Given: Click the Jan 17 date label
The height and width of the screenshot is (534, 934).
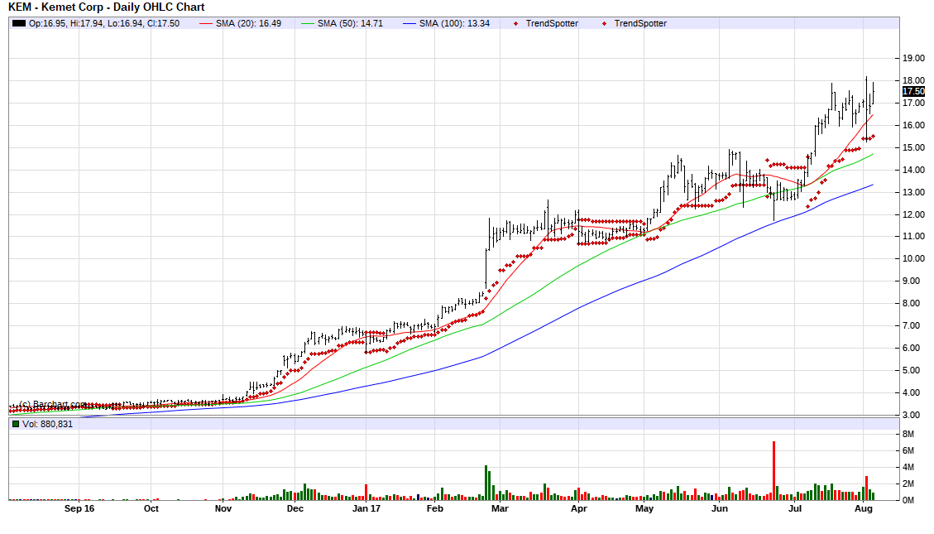Looking at the screenshot, I should tap(366, 509).
